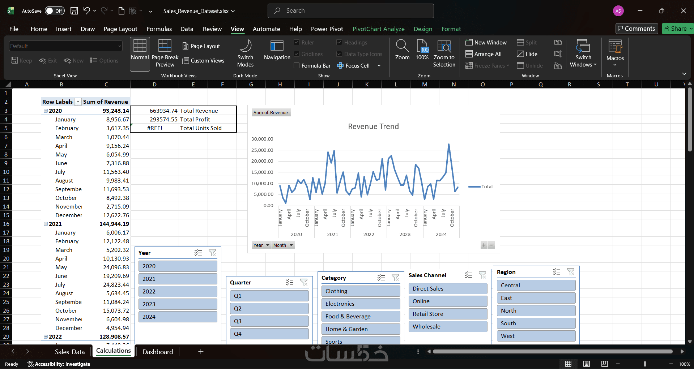Image resolution: width=694 pixels, height=369 pixels.
Task: Toggle the AutoSave switch
Action: [55, 11]
